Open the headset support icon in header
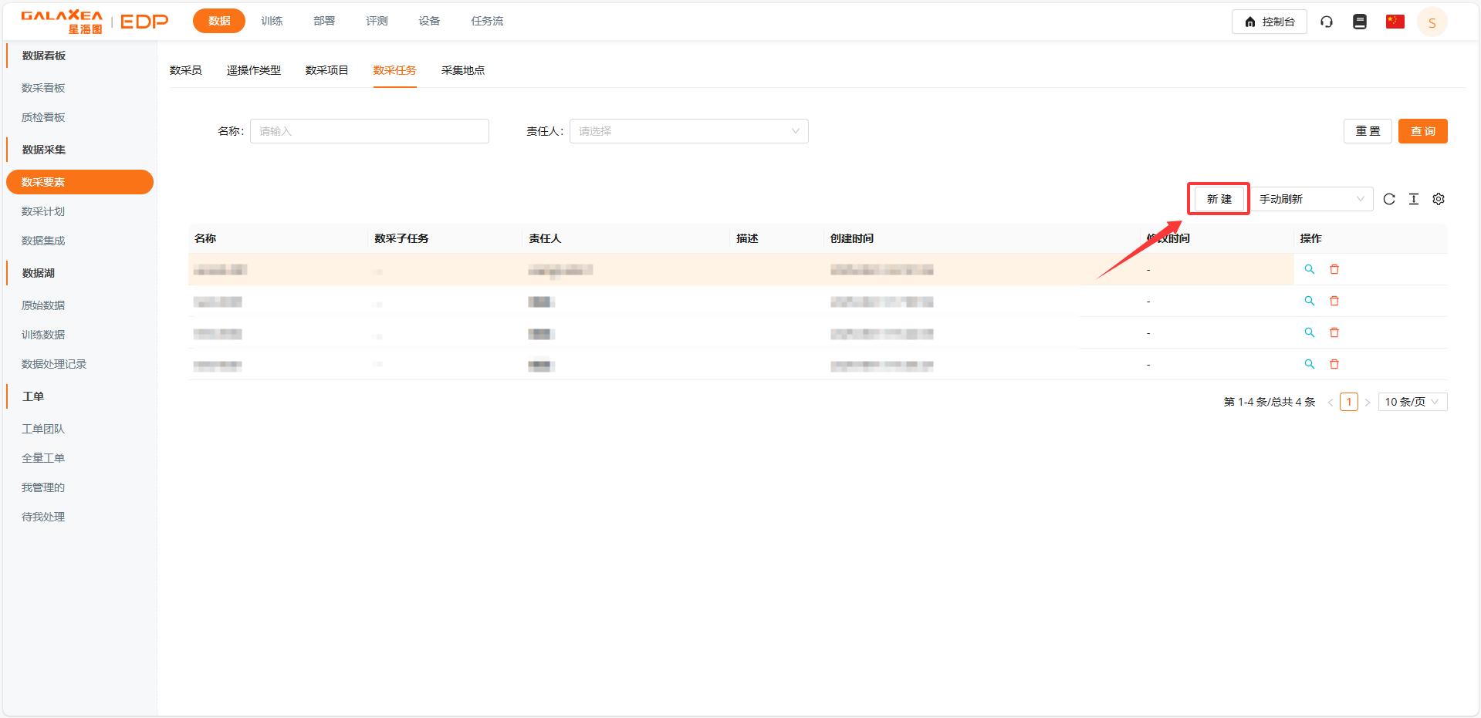1481x718 pixels. click(x=1326, y=22)
